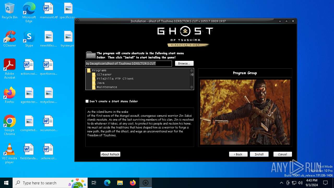Click the folder list scroll up arrow
This screenshot has height=188, width=334.
192,70
